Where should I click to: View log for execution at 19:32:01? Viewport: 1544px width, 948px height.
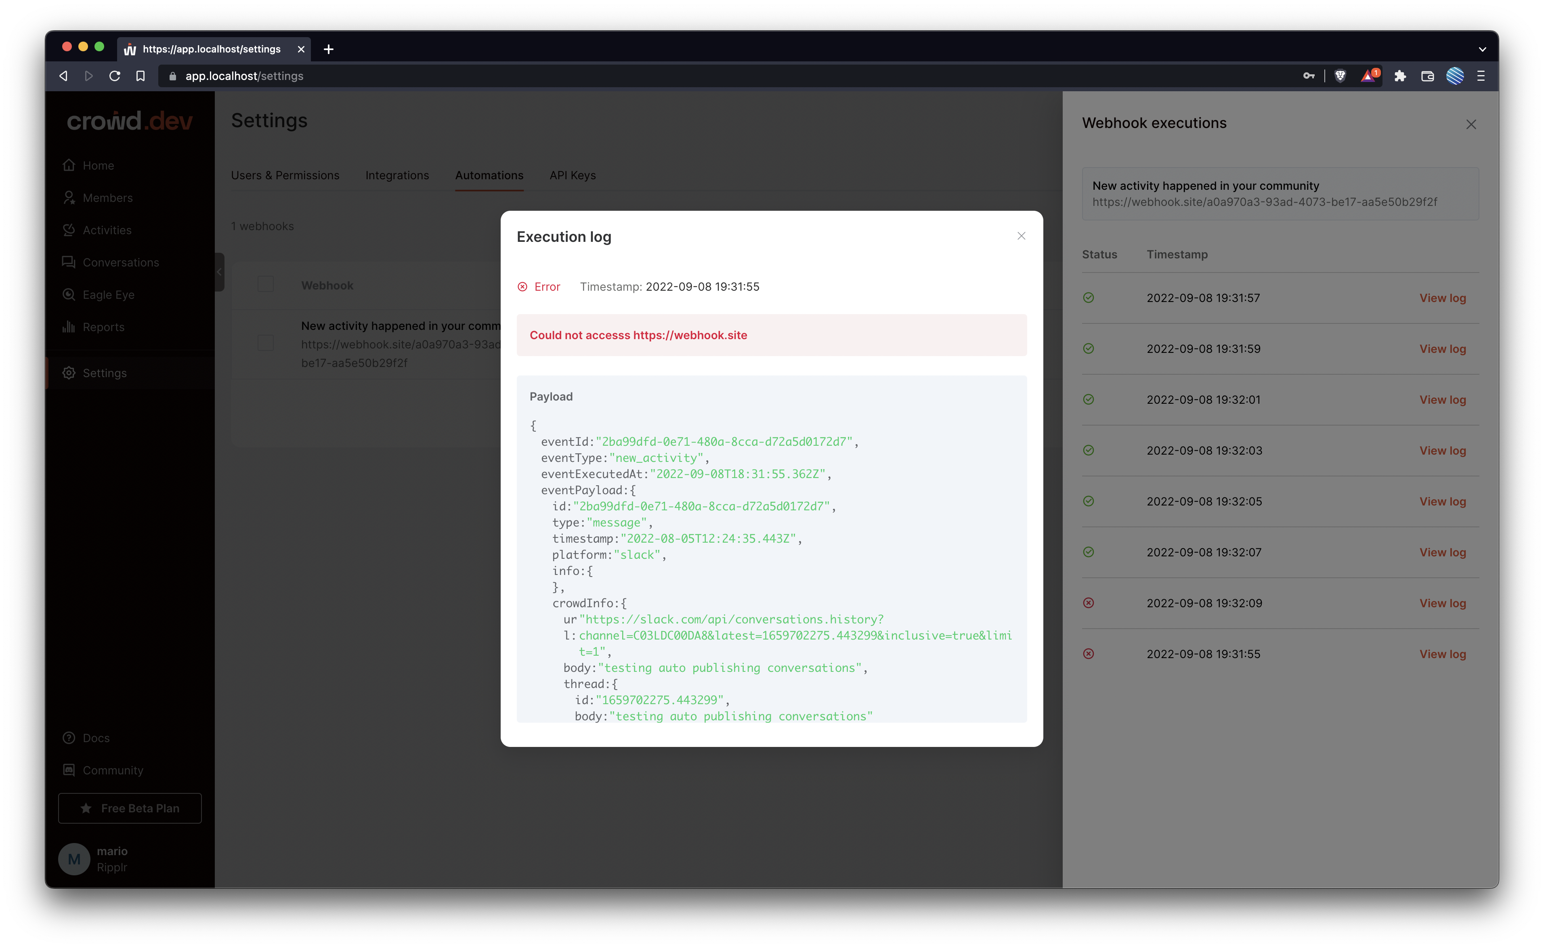[1442, 399]
